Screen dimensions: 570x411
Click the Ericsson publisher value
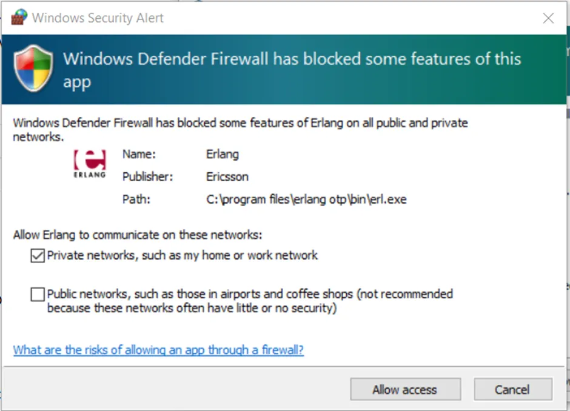[x=227, y=177]
